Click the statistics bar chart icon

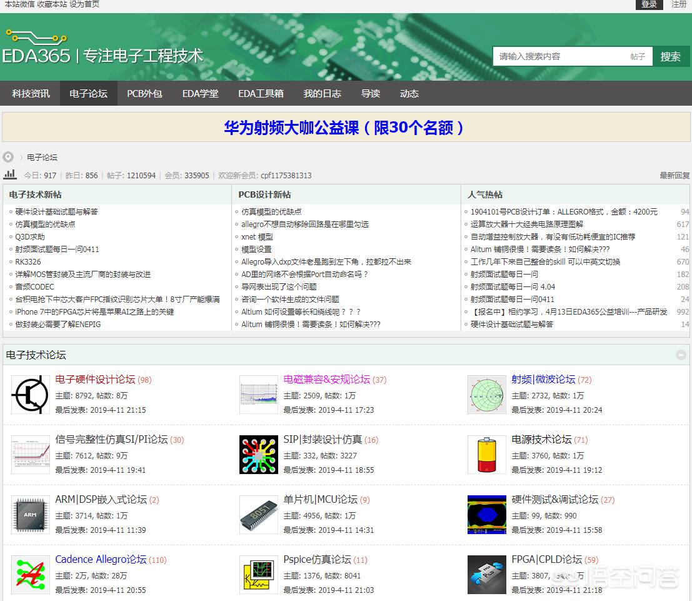pyautogui.click(x=10, y=174)
